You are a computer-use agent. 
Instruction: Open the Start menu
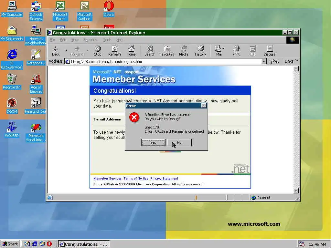[x=10, y=244]
